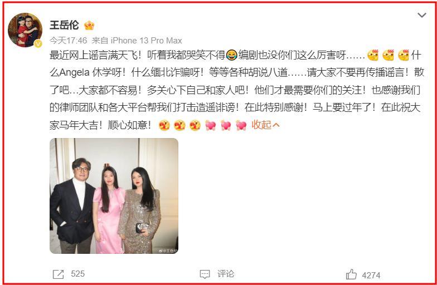Screen dimensions: 437x285
Task: Click the first pink heart emoji
Action: (211, 125)
